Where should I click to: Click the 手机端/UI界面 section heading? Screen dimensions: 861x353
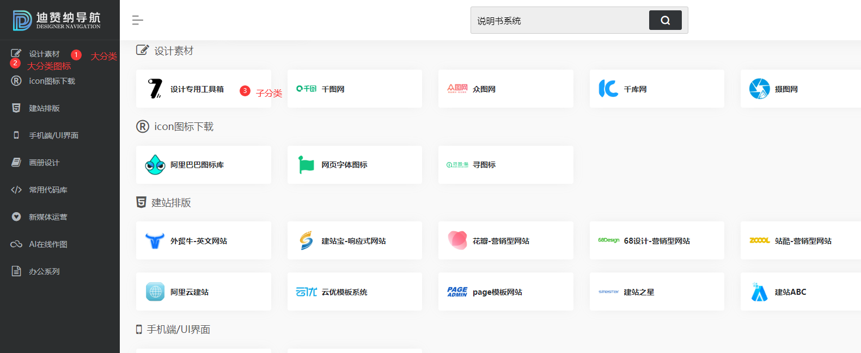pos(178,330)
